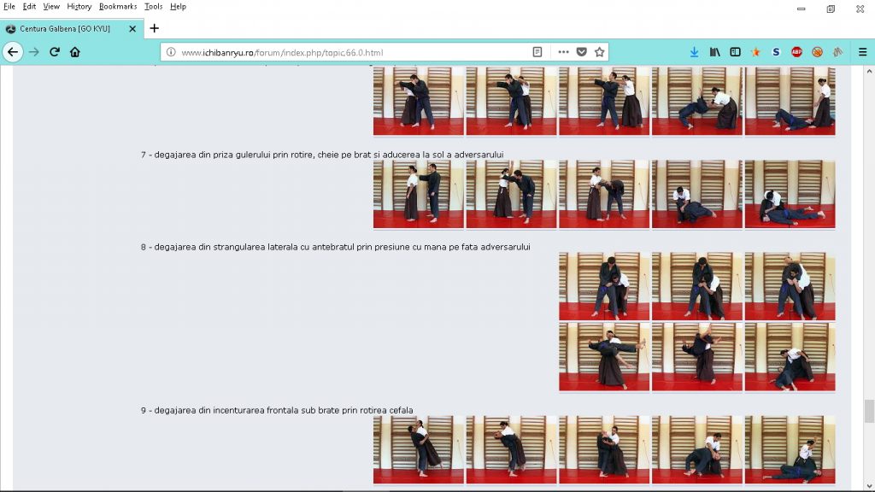Open first bottom-row photo of technique 8
The height and width of the screenshot is (492, 875).
coord(604,357)
